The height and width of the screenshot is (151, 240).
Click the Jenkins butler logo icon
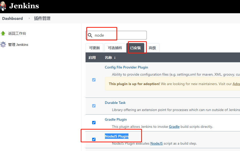[x=3, y=6]
